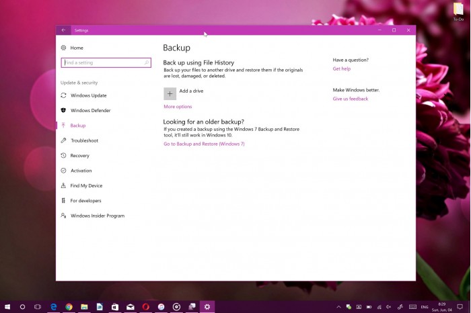The height and width of the screenshot is (313, 471).
Task: Open Task View on the taskbar
Action: 38,307
